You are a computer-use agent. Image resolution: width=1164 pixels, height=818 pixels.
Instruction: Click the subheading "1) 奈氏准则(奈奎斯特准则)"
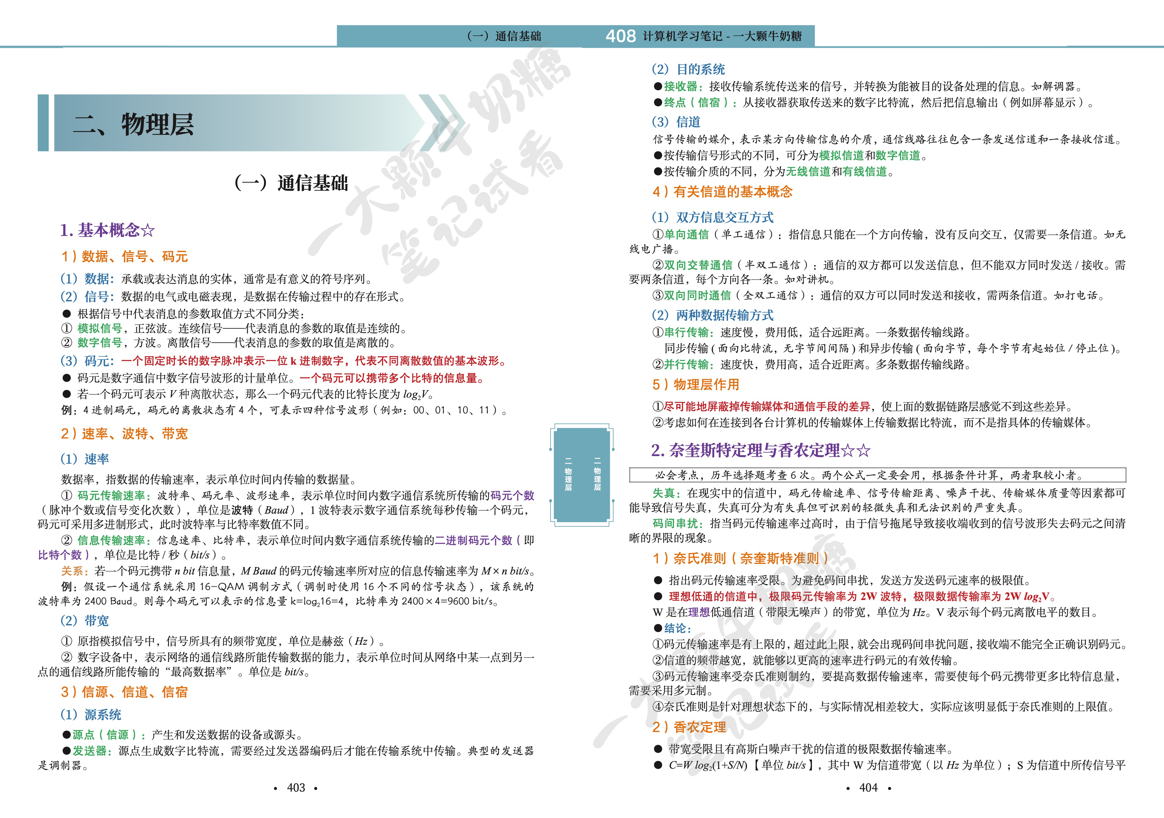click(741, 559)
